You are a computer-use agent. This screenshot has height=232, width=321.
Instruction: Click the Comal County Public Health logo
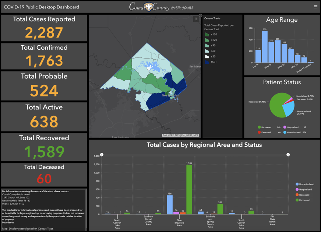coord(161,7)
